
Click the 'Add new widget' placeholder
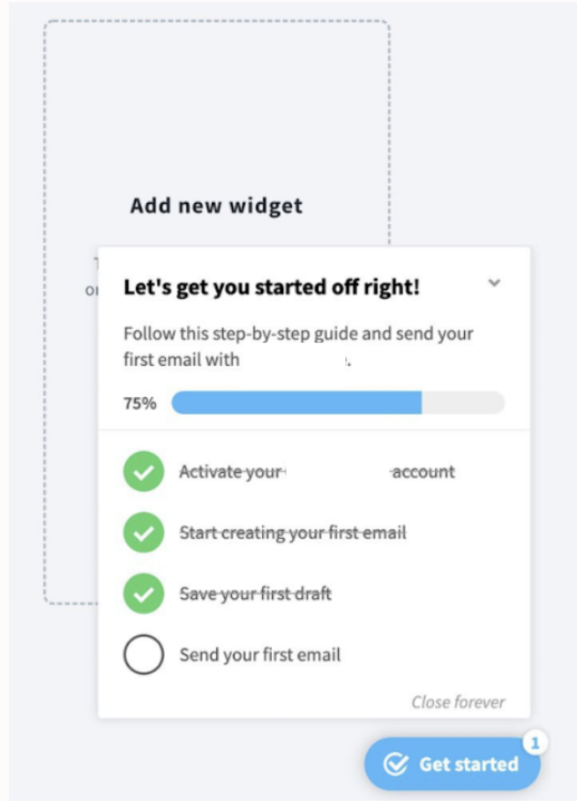216,206
